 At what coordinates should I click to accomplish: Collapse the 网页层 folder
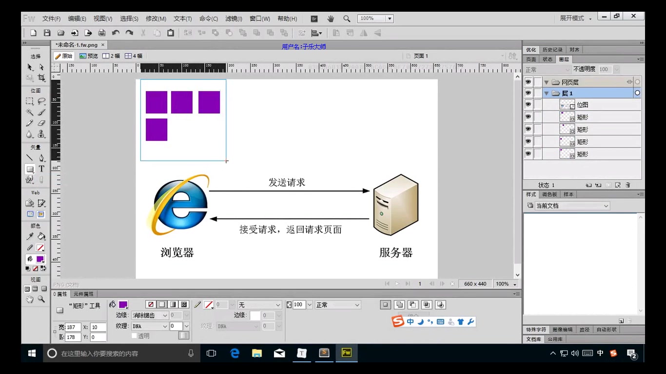point(547,82)
